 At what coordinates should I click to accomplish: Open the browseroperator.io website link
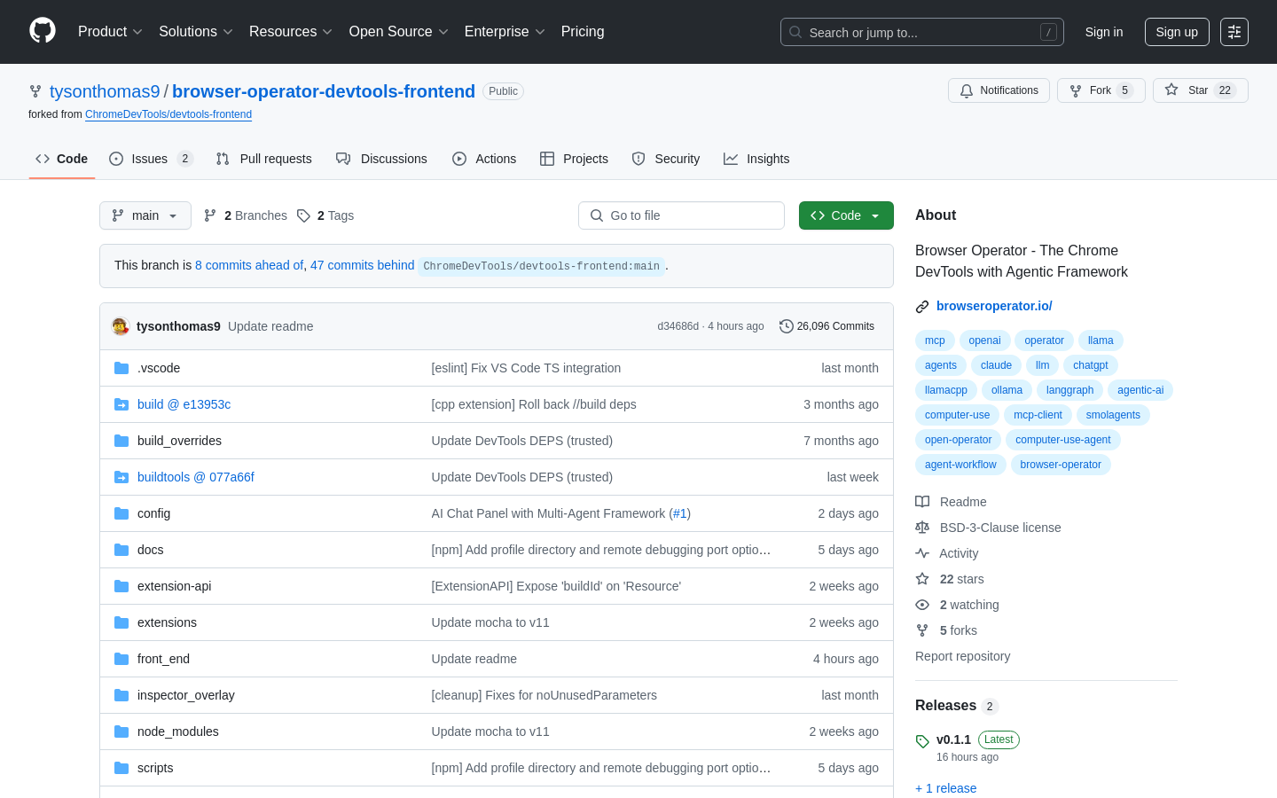994,306
